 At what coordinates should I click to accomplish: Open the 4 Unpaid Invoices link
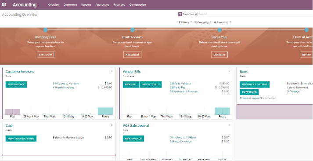tap(64, 88)
